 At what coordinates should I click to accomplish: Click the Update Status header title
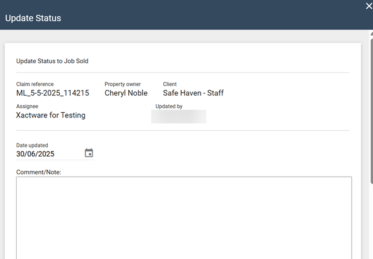point(33,18)
